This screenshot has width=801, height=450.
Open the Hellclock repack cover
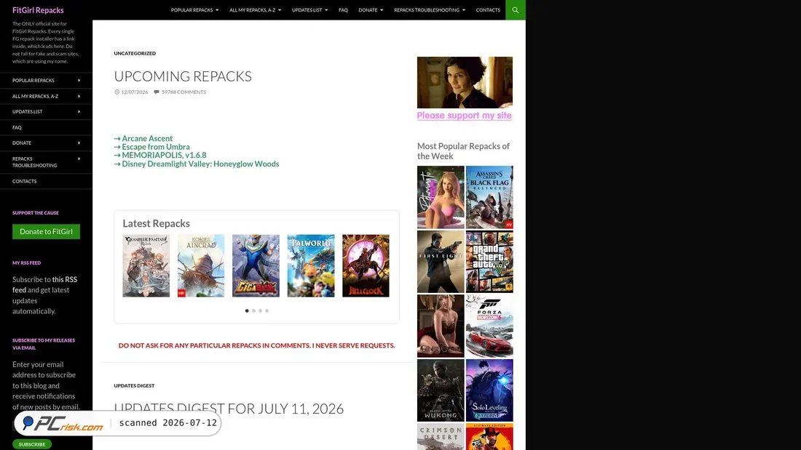tap(366, 265)
